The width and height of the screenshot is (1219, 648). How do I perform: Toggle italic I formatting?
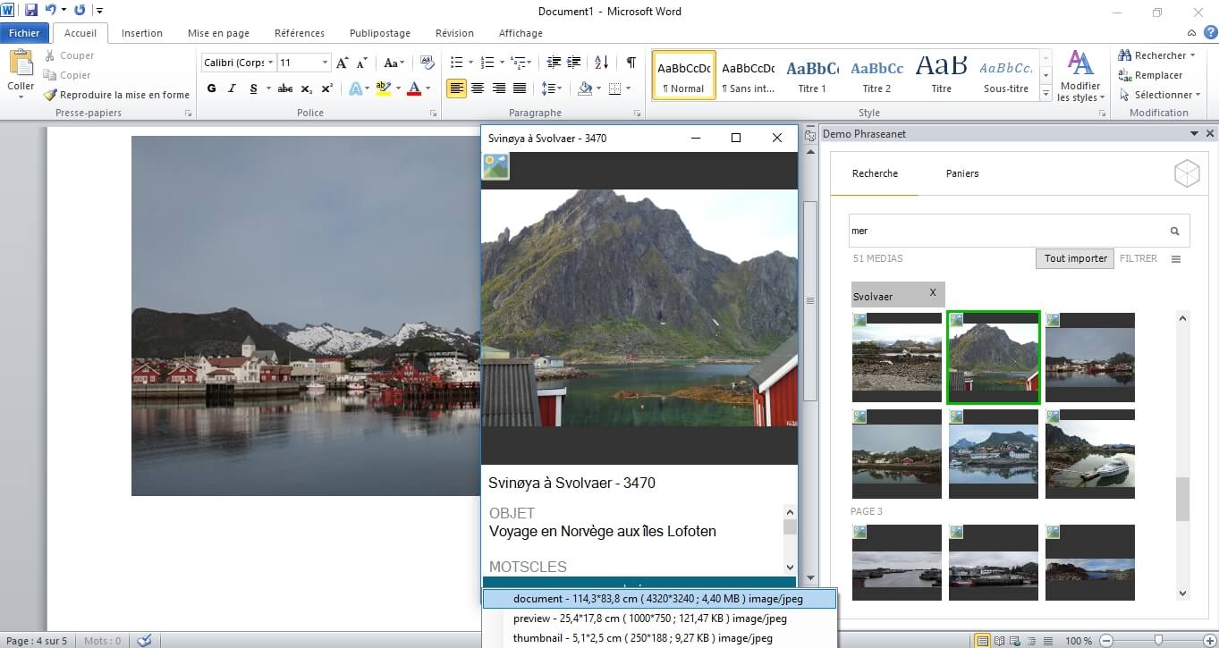(233, 88)
